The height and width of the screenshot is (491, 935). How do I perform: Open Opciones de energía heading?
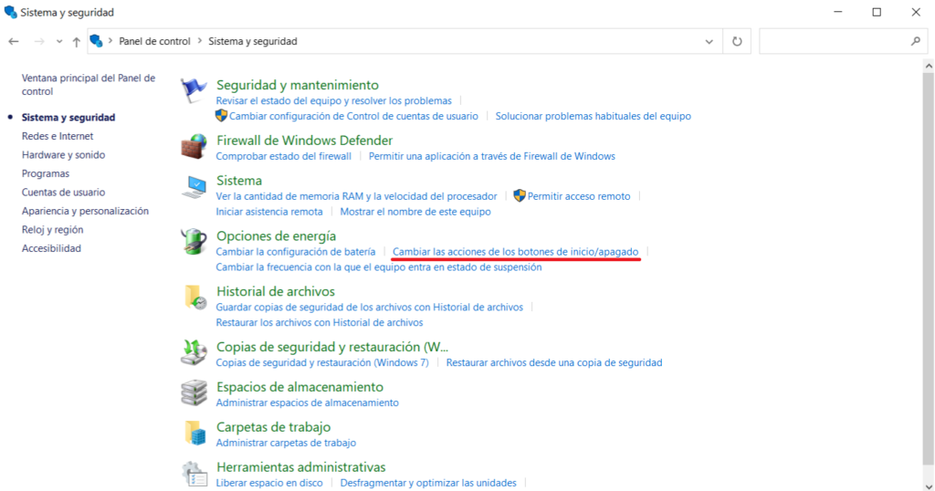(276, 236)
